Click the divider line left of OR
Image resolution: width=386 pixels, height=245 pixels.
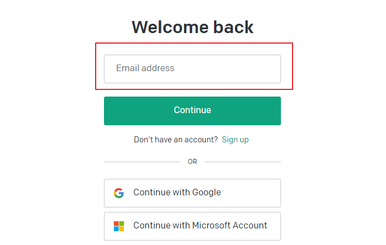(x=142, y=162)
